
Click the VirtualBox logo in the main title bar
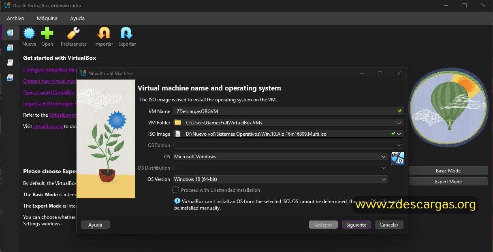pos(7,6)
